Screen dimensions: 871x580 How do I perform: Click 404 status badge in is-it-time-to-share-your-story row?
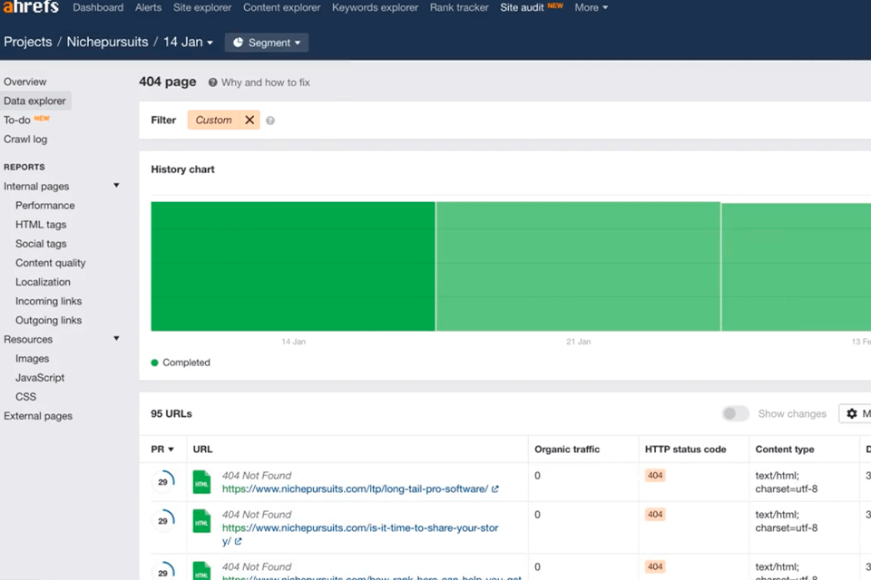point(655,515)
